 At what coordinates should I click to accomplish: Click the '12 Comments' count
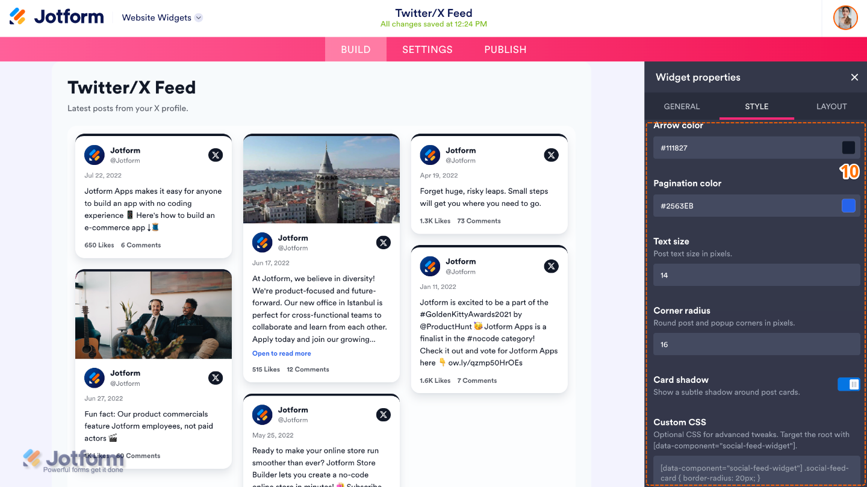[x=308, y=369]
